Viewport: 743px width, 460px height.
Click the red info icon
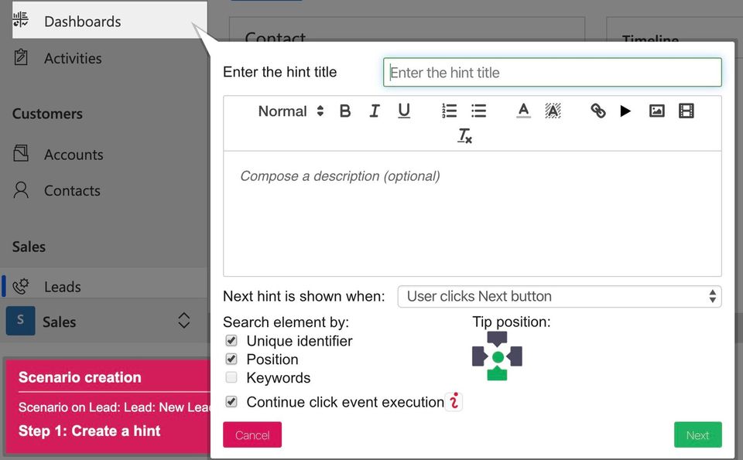click(x=454, y=401)
